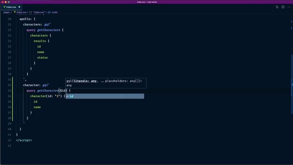293x165 pixels.
Task: Click line number 33 in the gutter
Action: [x=9, y=91]
